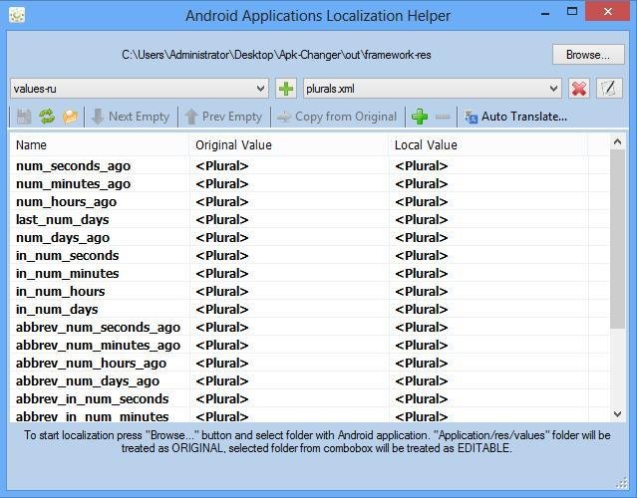Click the toolbar green plus add string icon
The image size is (637, 498).
click(x=420, y=117)
